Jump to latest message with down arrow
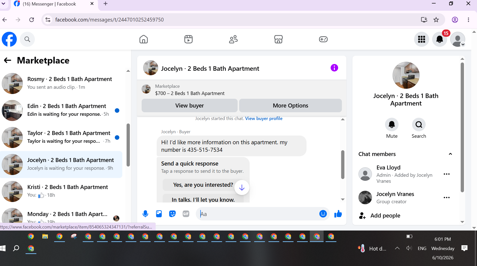Viewport: 477px width, 266px height. click(242, 187)
